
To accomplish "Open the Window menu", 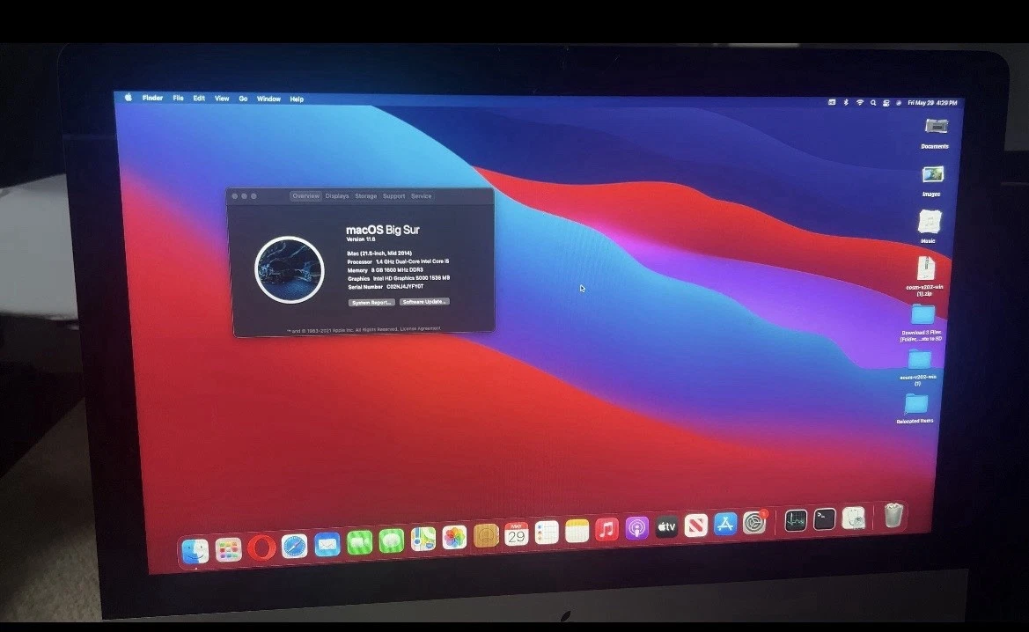I will pos(268,99).
